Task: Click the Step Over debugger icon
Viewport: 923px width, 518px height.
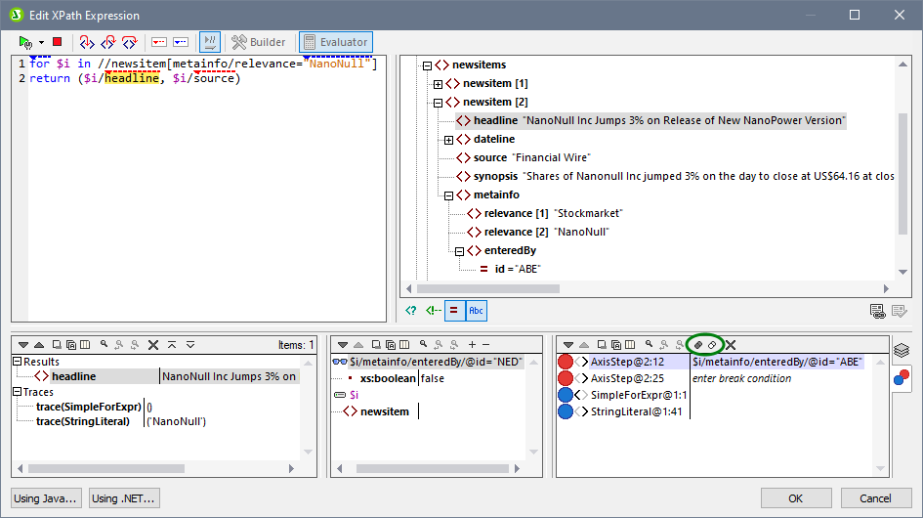Action: point(107,42)
